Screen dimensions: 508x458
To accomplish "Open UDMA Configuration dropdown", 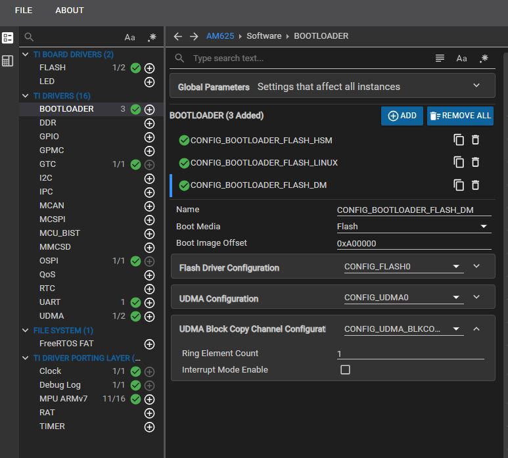I will [404, 298].
